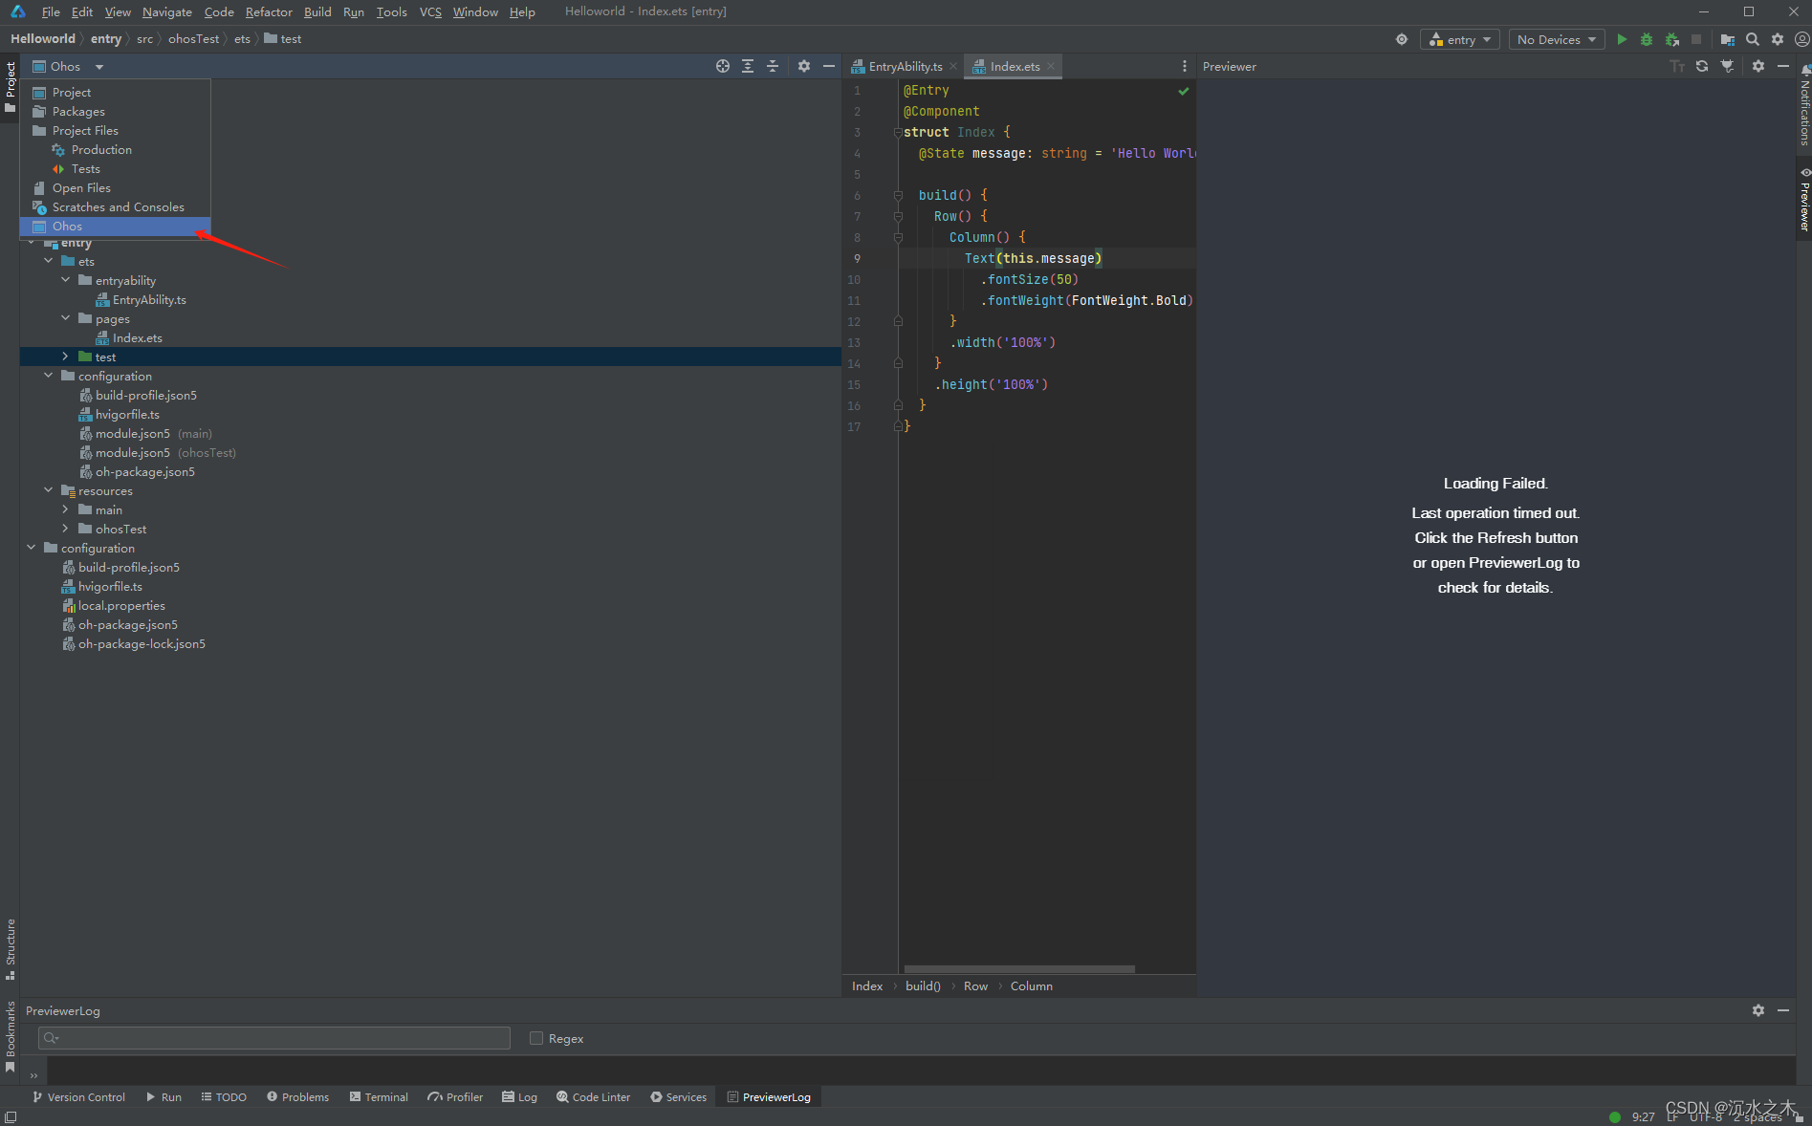
Task: Enable the Regex checkbox
Action: click(536, 1038)
